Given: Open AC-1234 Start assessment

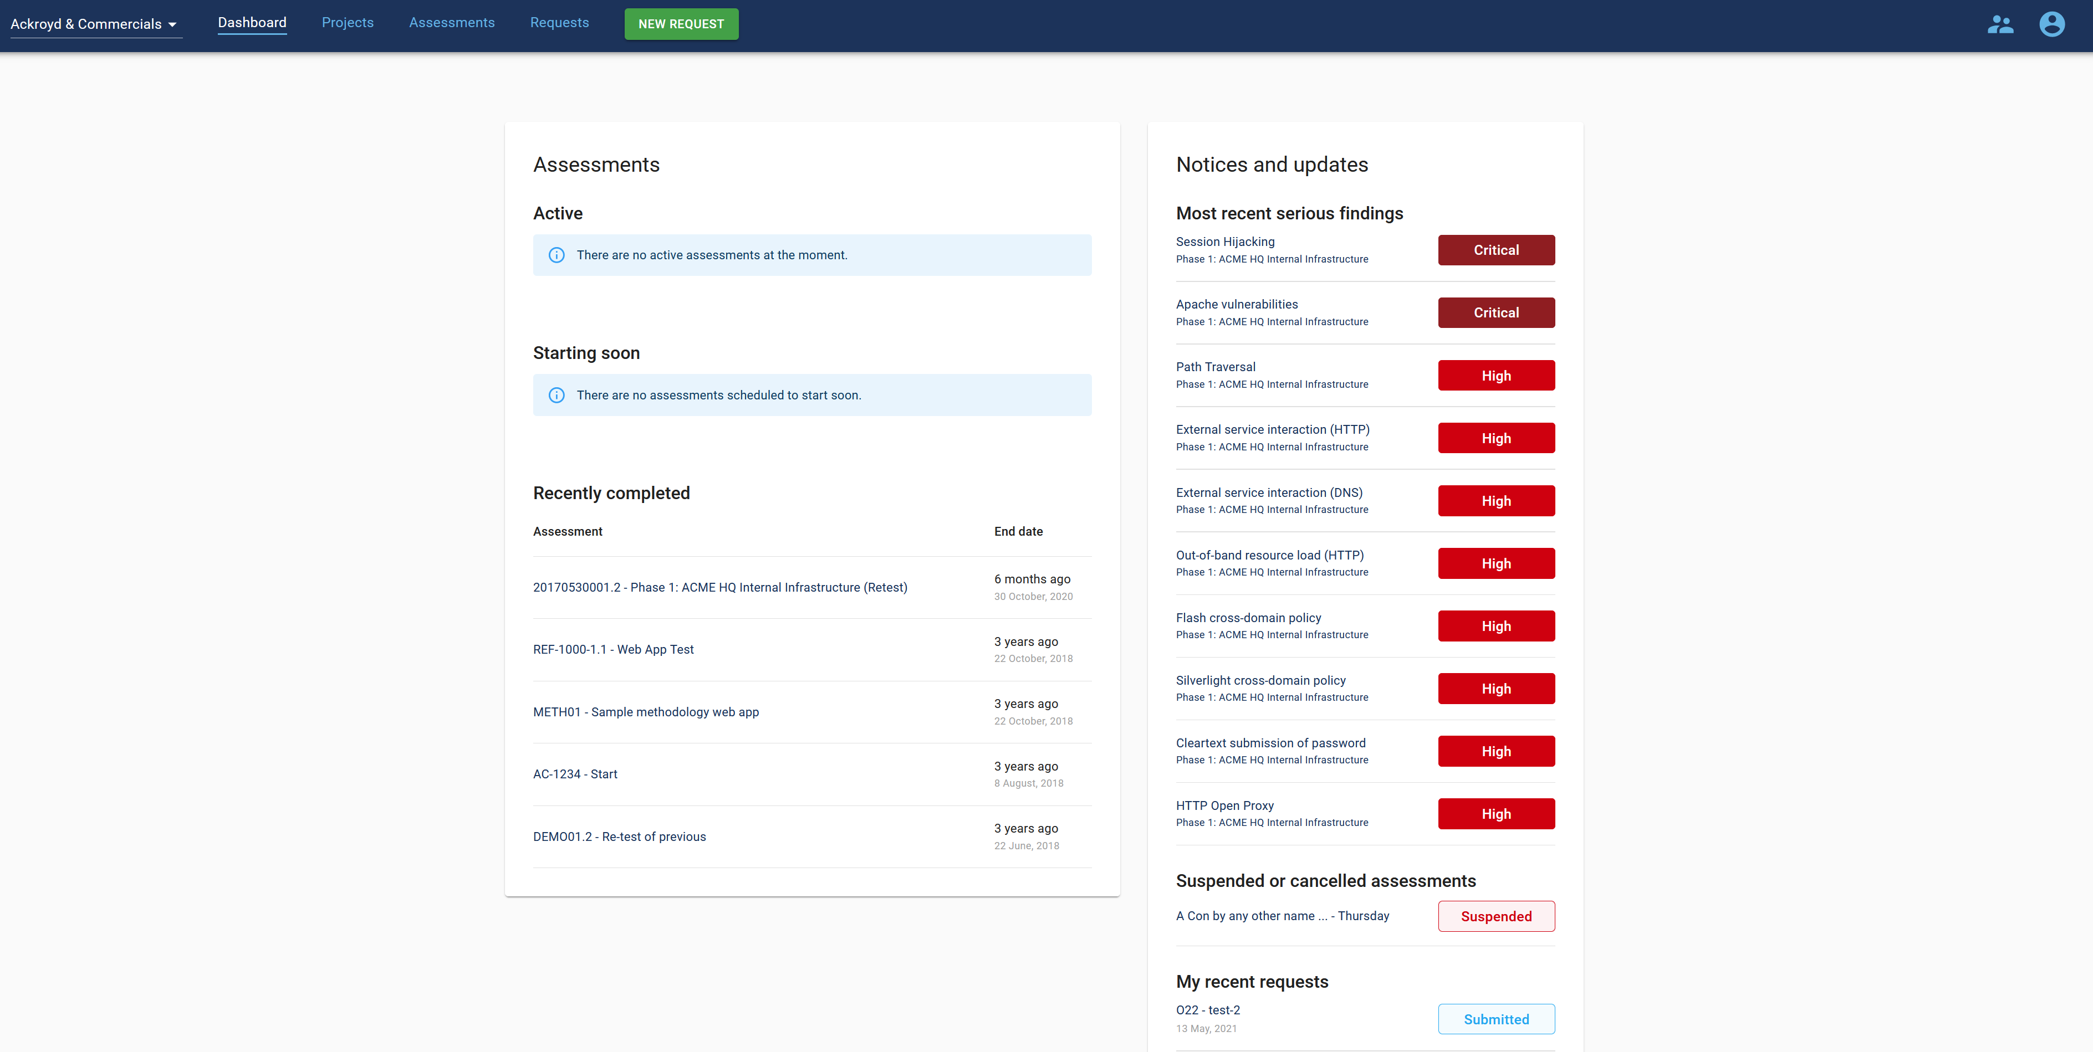Looking at the screenshot, I should pyautogui.click(x=575, y=774).
